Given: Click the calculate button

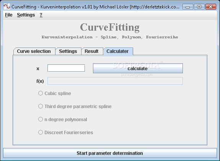Looking at the screenshot, I should coord(138,68).
